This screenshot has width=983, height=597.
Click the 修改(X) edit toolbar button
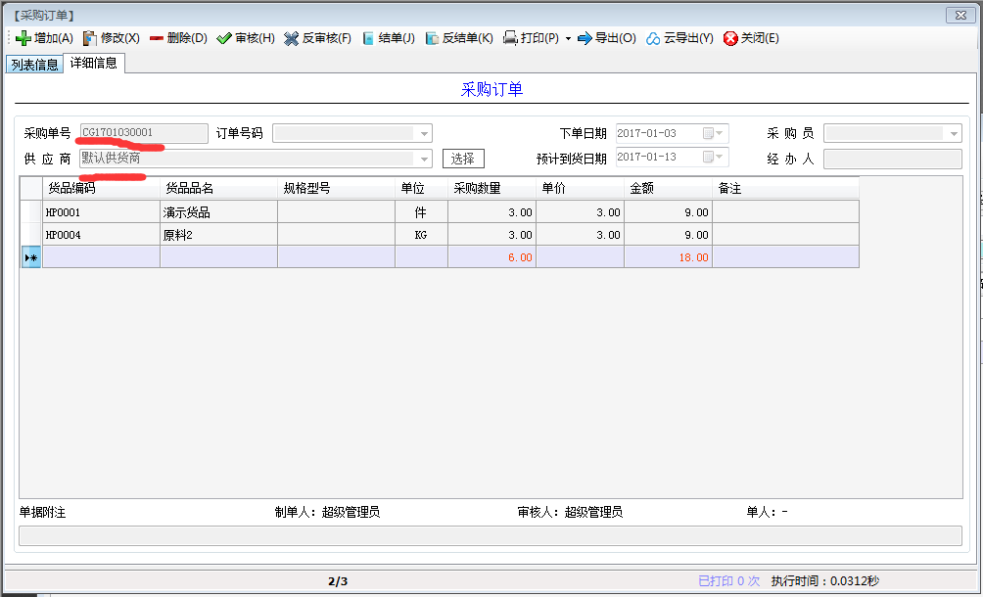click(x=112, y=38)
